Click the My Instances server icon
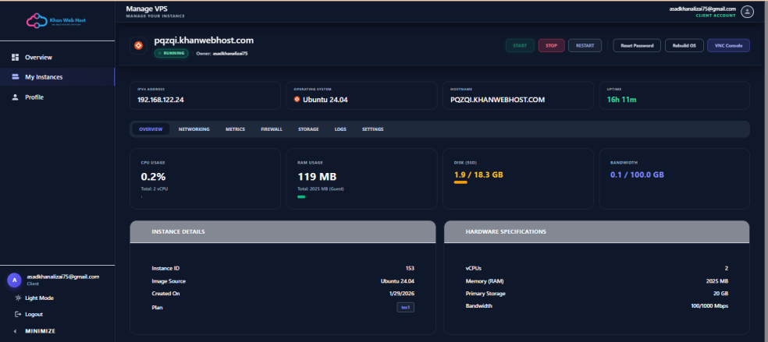Image resolution: width=768 pixels, height=342 pixels. coord(16,77)
